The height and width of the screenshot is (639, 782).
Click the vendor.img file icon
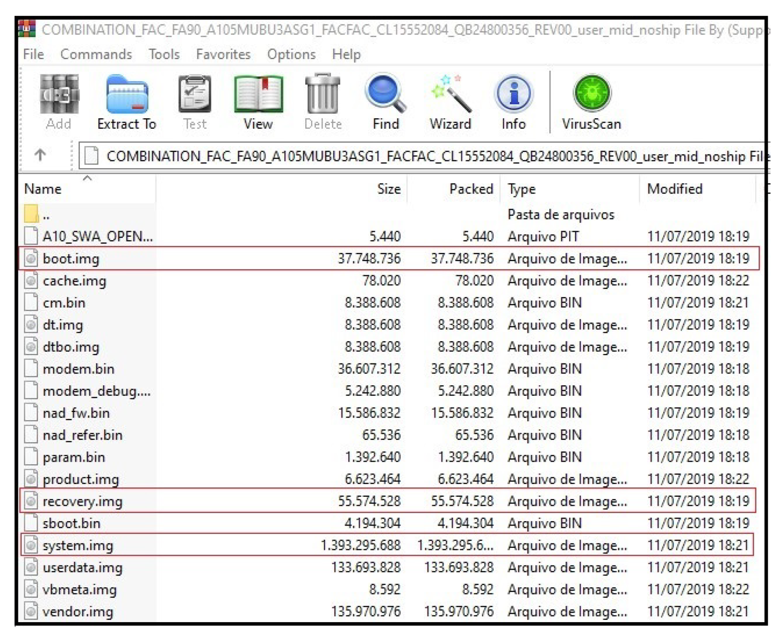31,612
